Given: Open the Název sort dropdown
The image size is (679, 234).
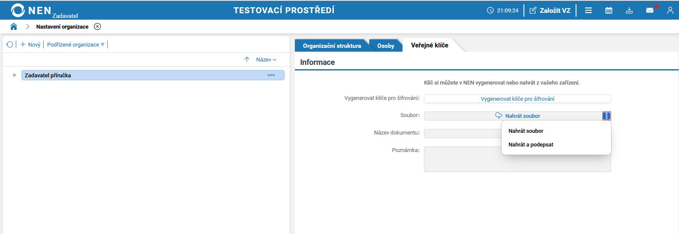Looking at the screenshot, I should click(266, 59).
